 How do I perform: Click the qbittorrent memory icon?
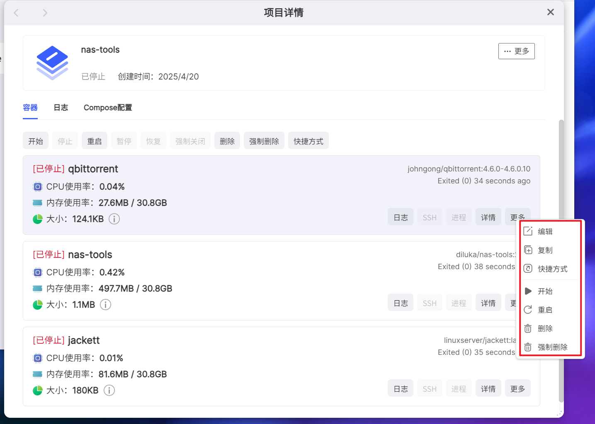point(38,203)
